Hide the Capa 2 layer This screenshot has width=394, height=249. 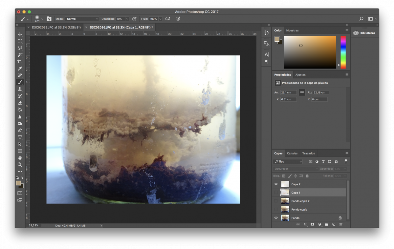[x=276, y=184]
